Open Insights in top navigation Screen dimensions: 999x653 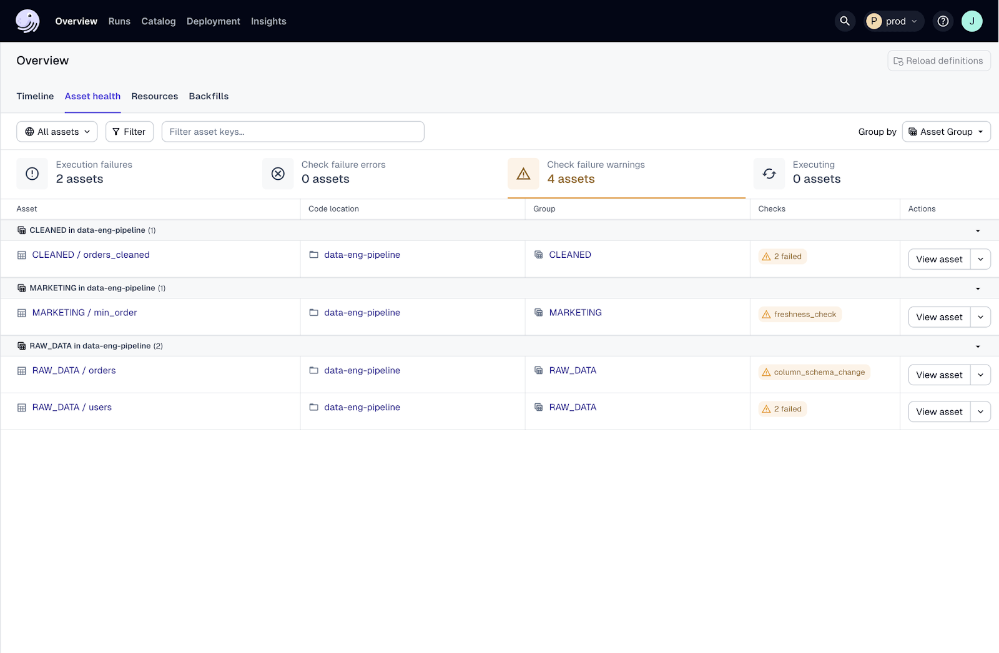point(268,21)
